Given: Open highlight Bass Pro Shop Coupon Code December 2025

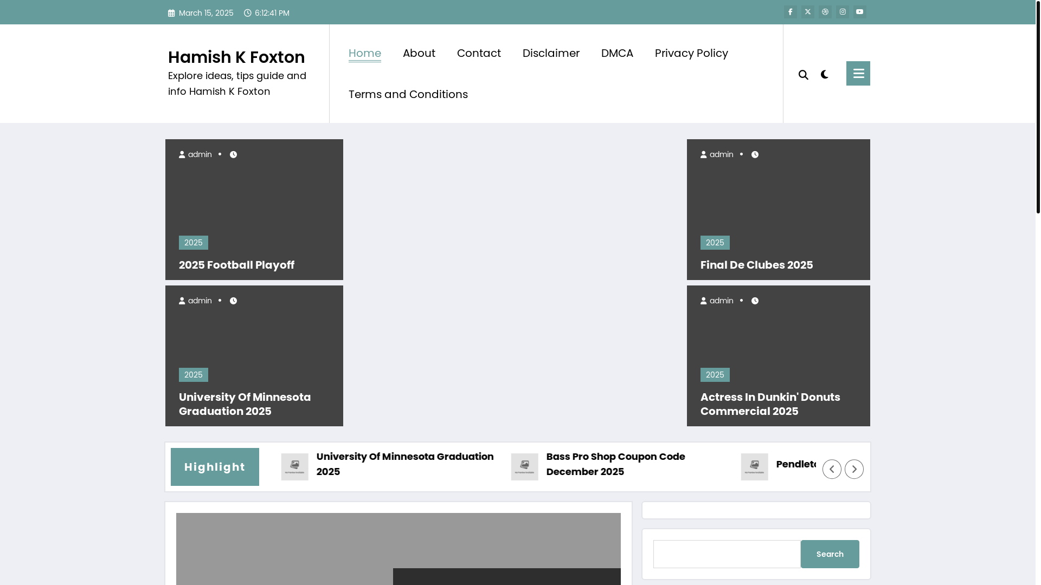Looking at the screenshot, I should [615, 464].
